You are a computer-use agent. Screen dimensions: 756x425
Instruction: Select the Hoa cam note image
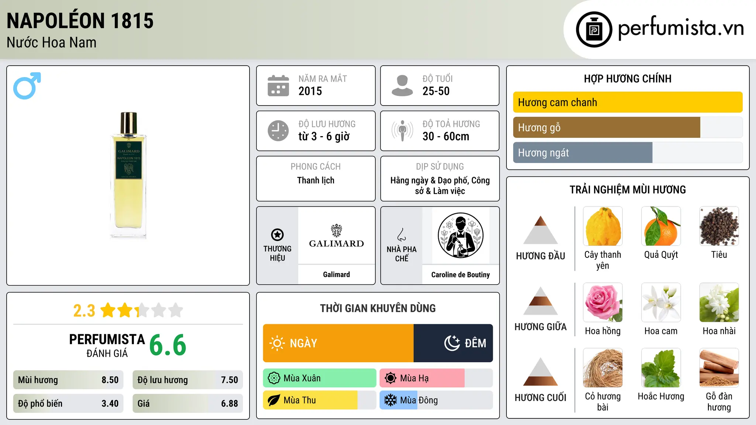661,303
